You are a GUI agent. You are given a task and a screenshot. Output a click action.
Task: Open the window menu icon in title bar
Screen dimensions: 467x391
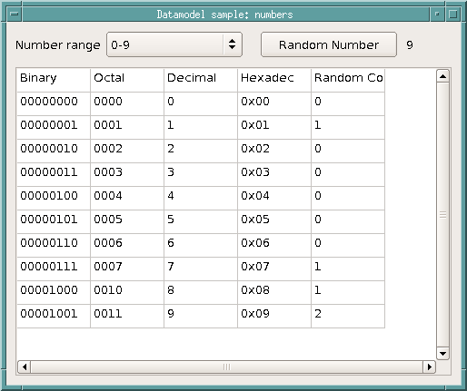click(x=15, y=15)
